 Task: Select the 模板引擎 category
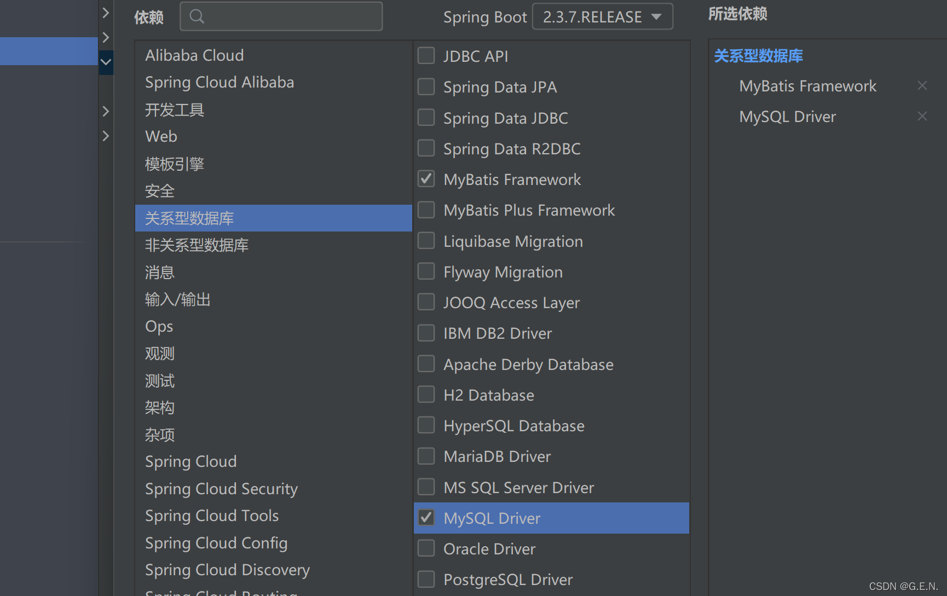pos(273,164)
